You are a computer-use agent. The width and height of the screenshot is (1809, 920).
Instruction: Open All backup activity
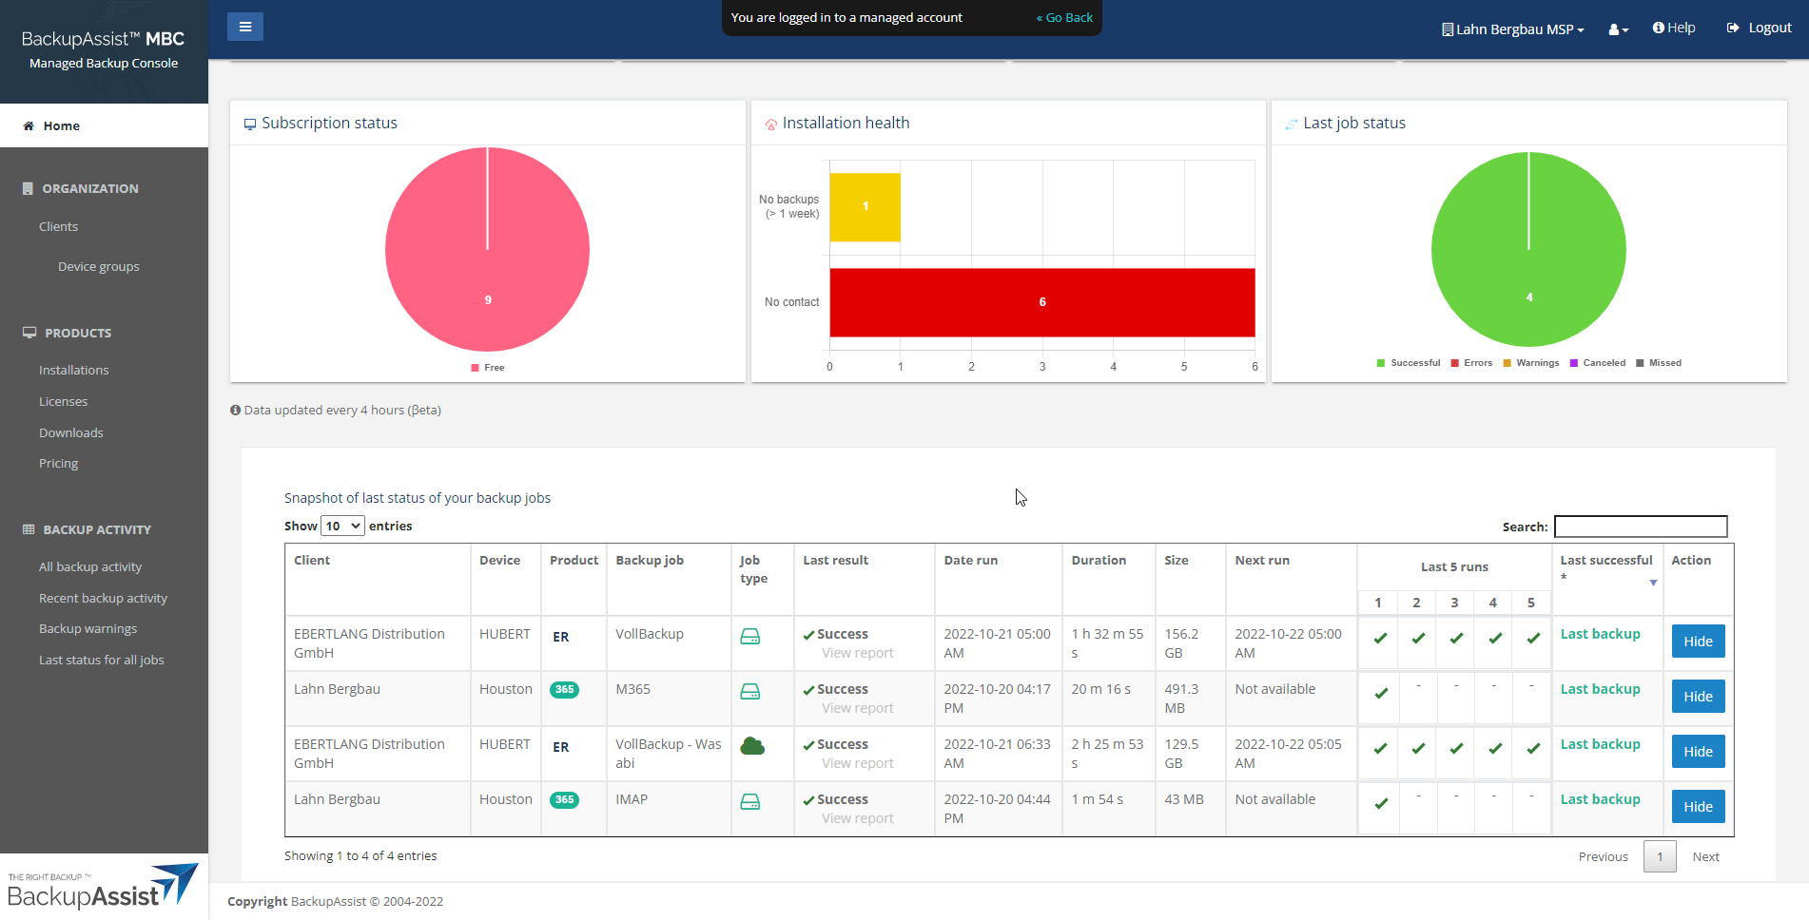[x=90, y=566]
